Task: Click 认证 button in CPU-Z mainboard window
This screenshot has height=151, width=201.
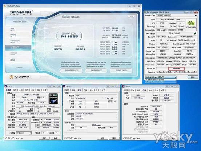Action: (x=102, y=138)
